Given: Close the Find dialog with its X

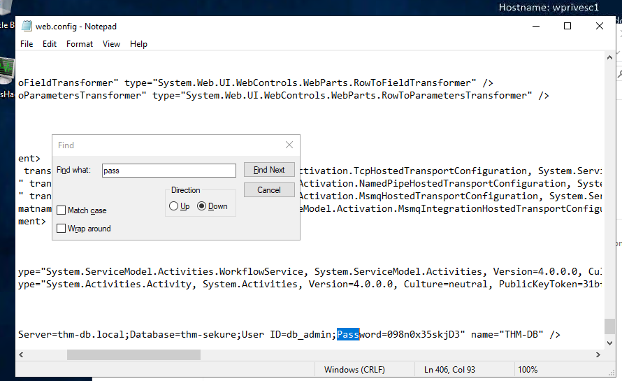Looking at the screenshot, I should click(289, 145).
